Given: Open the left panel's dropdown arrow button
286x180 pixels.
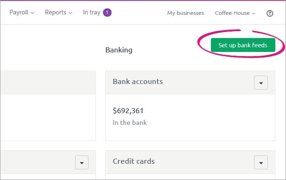Looking at the screenshot, I should (x=82, y=162).
